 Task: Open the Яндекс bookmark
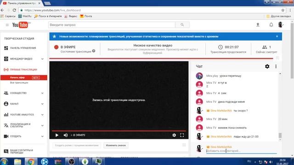click(71, 16)
